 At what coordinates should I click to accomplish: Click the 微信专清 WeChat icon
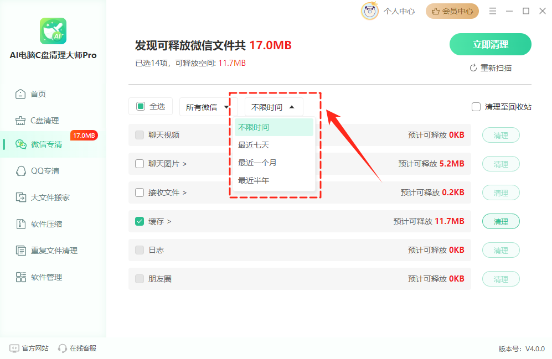[21, 144]
